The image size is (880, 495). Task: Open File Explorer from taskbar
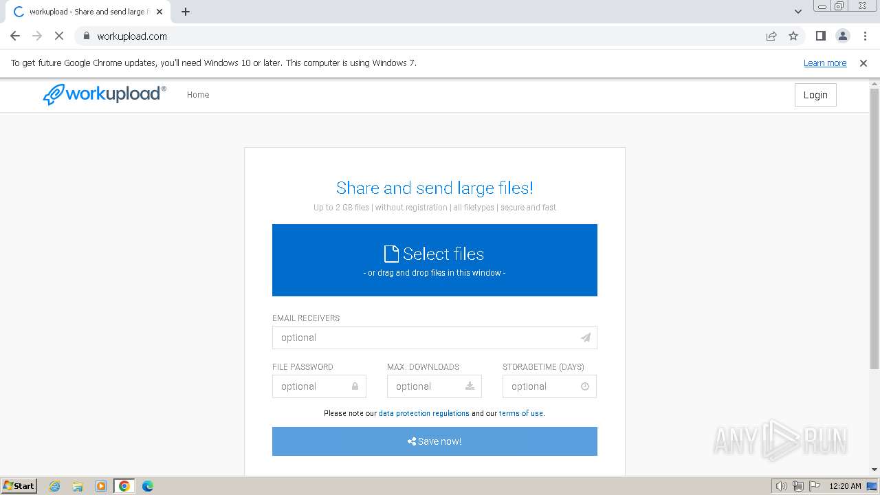click(78, 486)
